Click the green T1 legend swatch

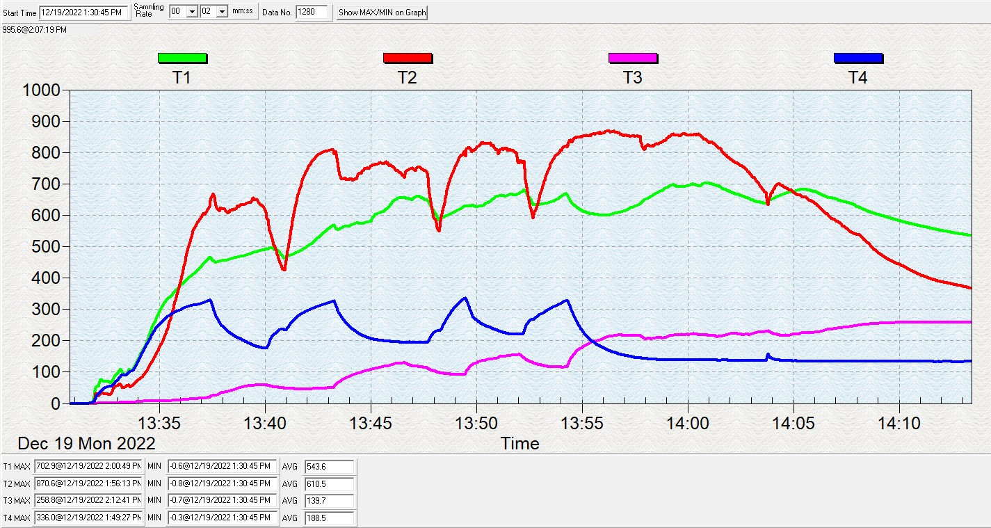click(x=182, y=58)
